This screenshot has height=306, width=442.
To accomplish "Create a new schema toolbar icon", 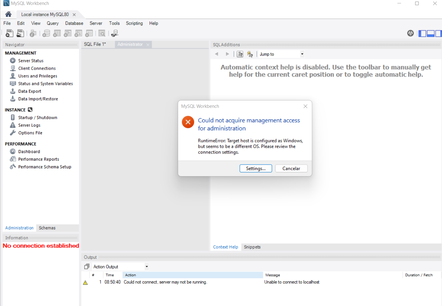I will [x=46, y=33].
